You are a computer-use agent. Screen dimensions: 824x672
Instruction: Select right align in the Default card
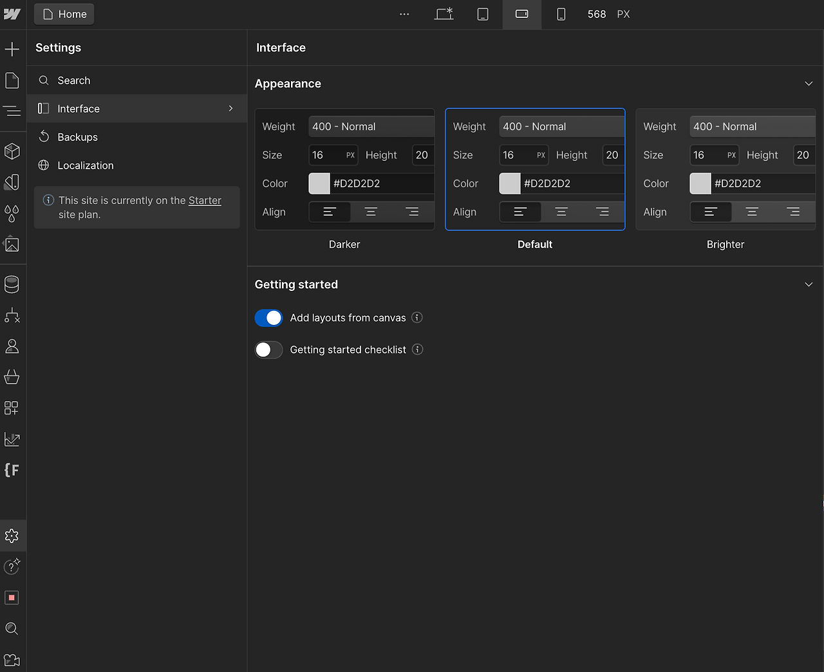(603, 212)
